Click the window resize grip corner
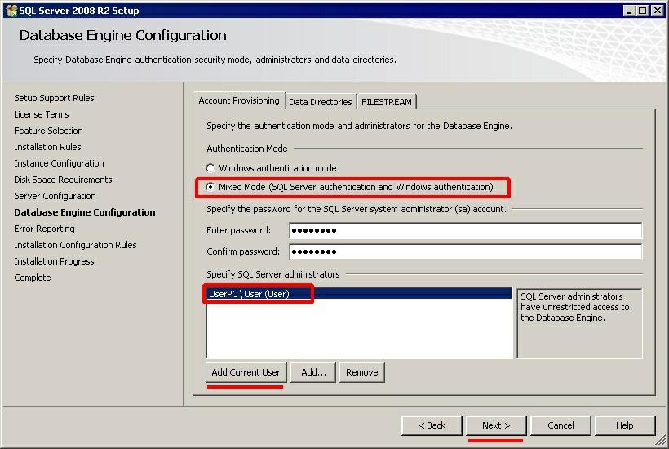This screenshot has width=669, height=449. tap(661, 440)
